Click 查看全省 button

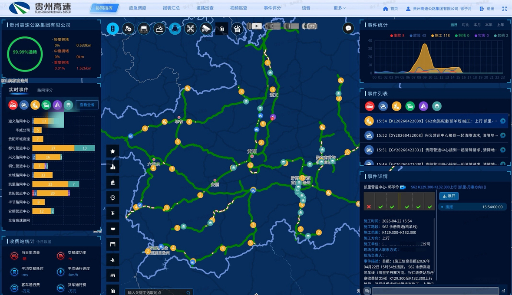pos(87,105)
